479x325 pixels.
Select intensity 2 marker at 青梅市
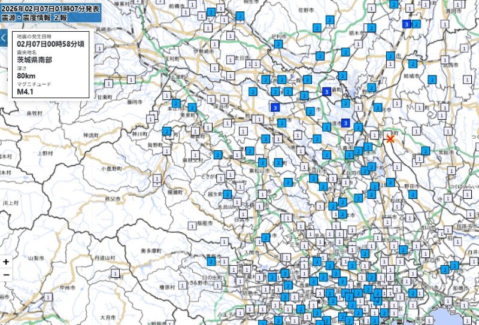tap(211, 261)
